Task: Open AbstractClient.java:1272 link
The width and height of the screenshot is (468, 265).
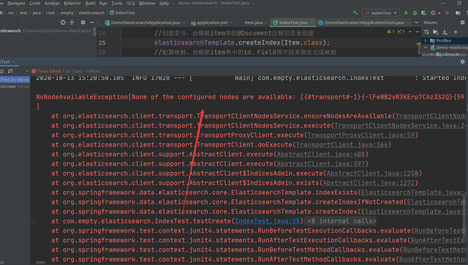Action: click(x=369, y=183)
